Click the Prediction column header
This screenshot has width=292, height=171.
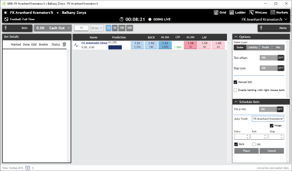(x=119, y=37)
